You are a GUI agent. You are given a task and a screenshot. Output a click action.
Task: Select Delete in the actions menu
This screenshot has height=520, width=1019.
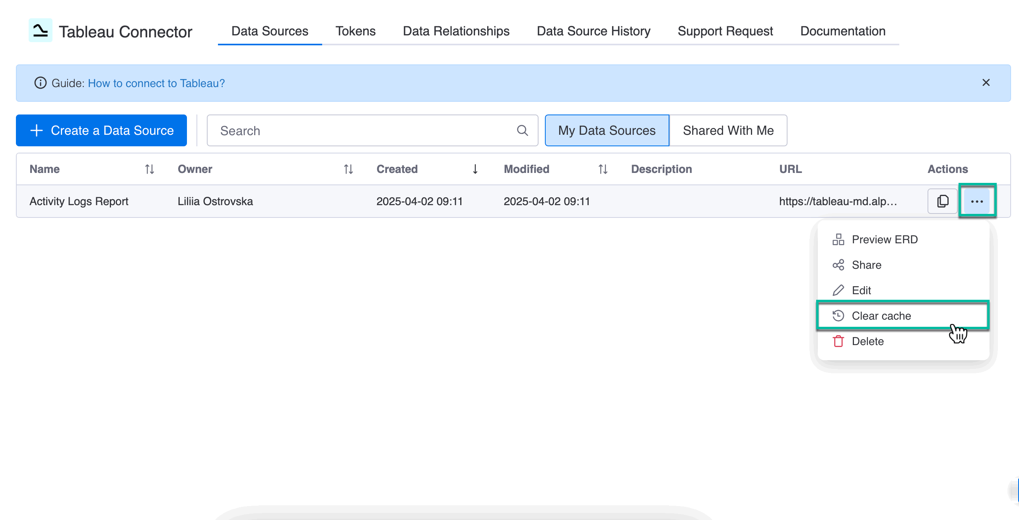(867, 341)
